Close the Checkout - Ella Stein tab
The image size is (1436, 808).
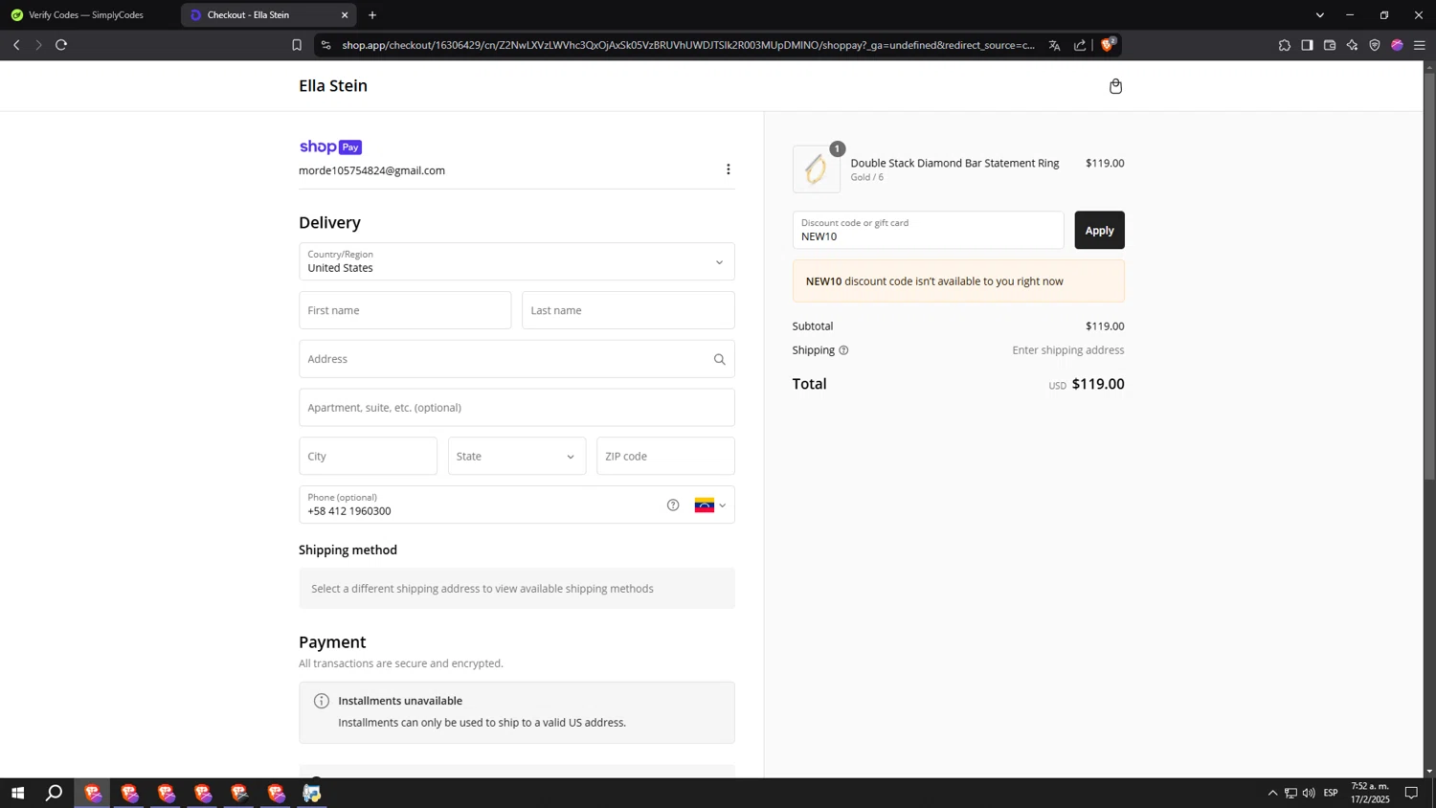345,14
